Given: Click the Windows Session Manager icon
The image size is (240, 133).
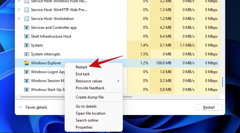Looking at the screenshot, I should [x=27, y=81].
